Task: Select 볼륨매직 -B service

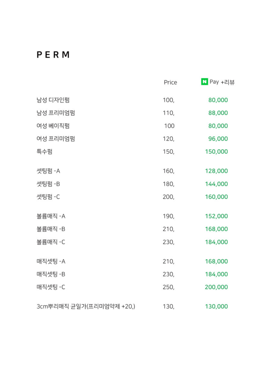Action: tap(51, 229)
